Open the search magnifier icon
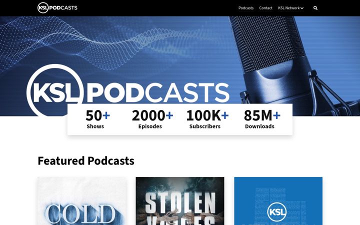The width and height of the screenshot is (360, 225). 315,8
